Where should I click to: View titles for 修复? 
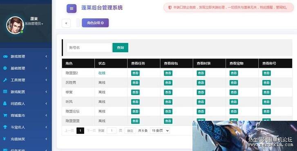266,92
